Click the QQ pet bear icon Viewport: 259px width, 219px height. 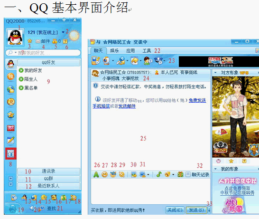click(54, 197)
